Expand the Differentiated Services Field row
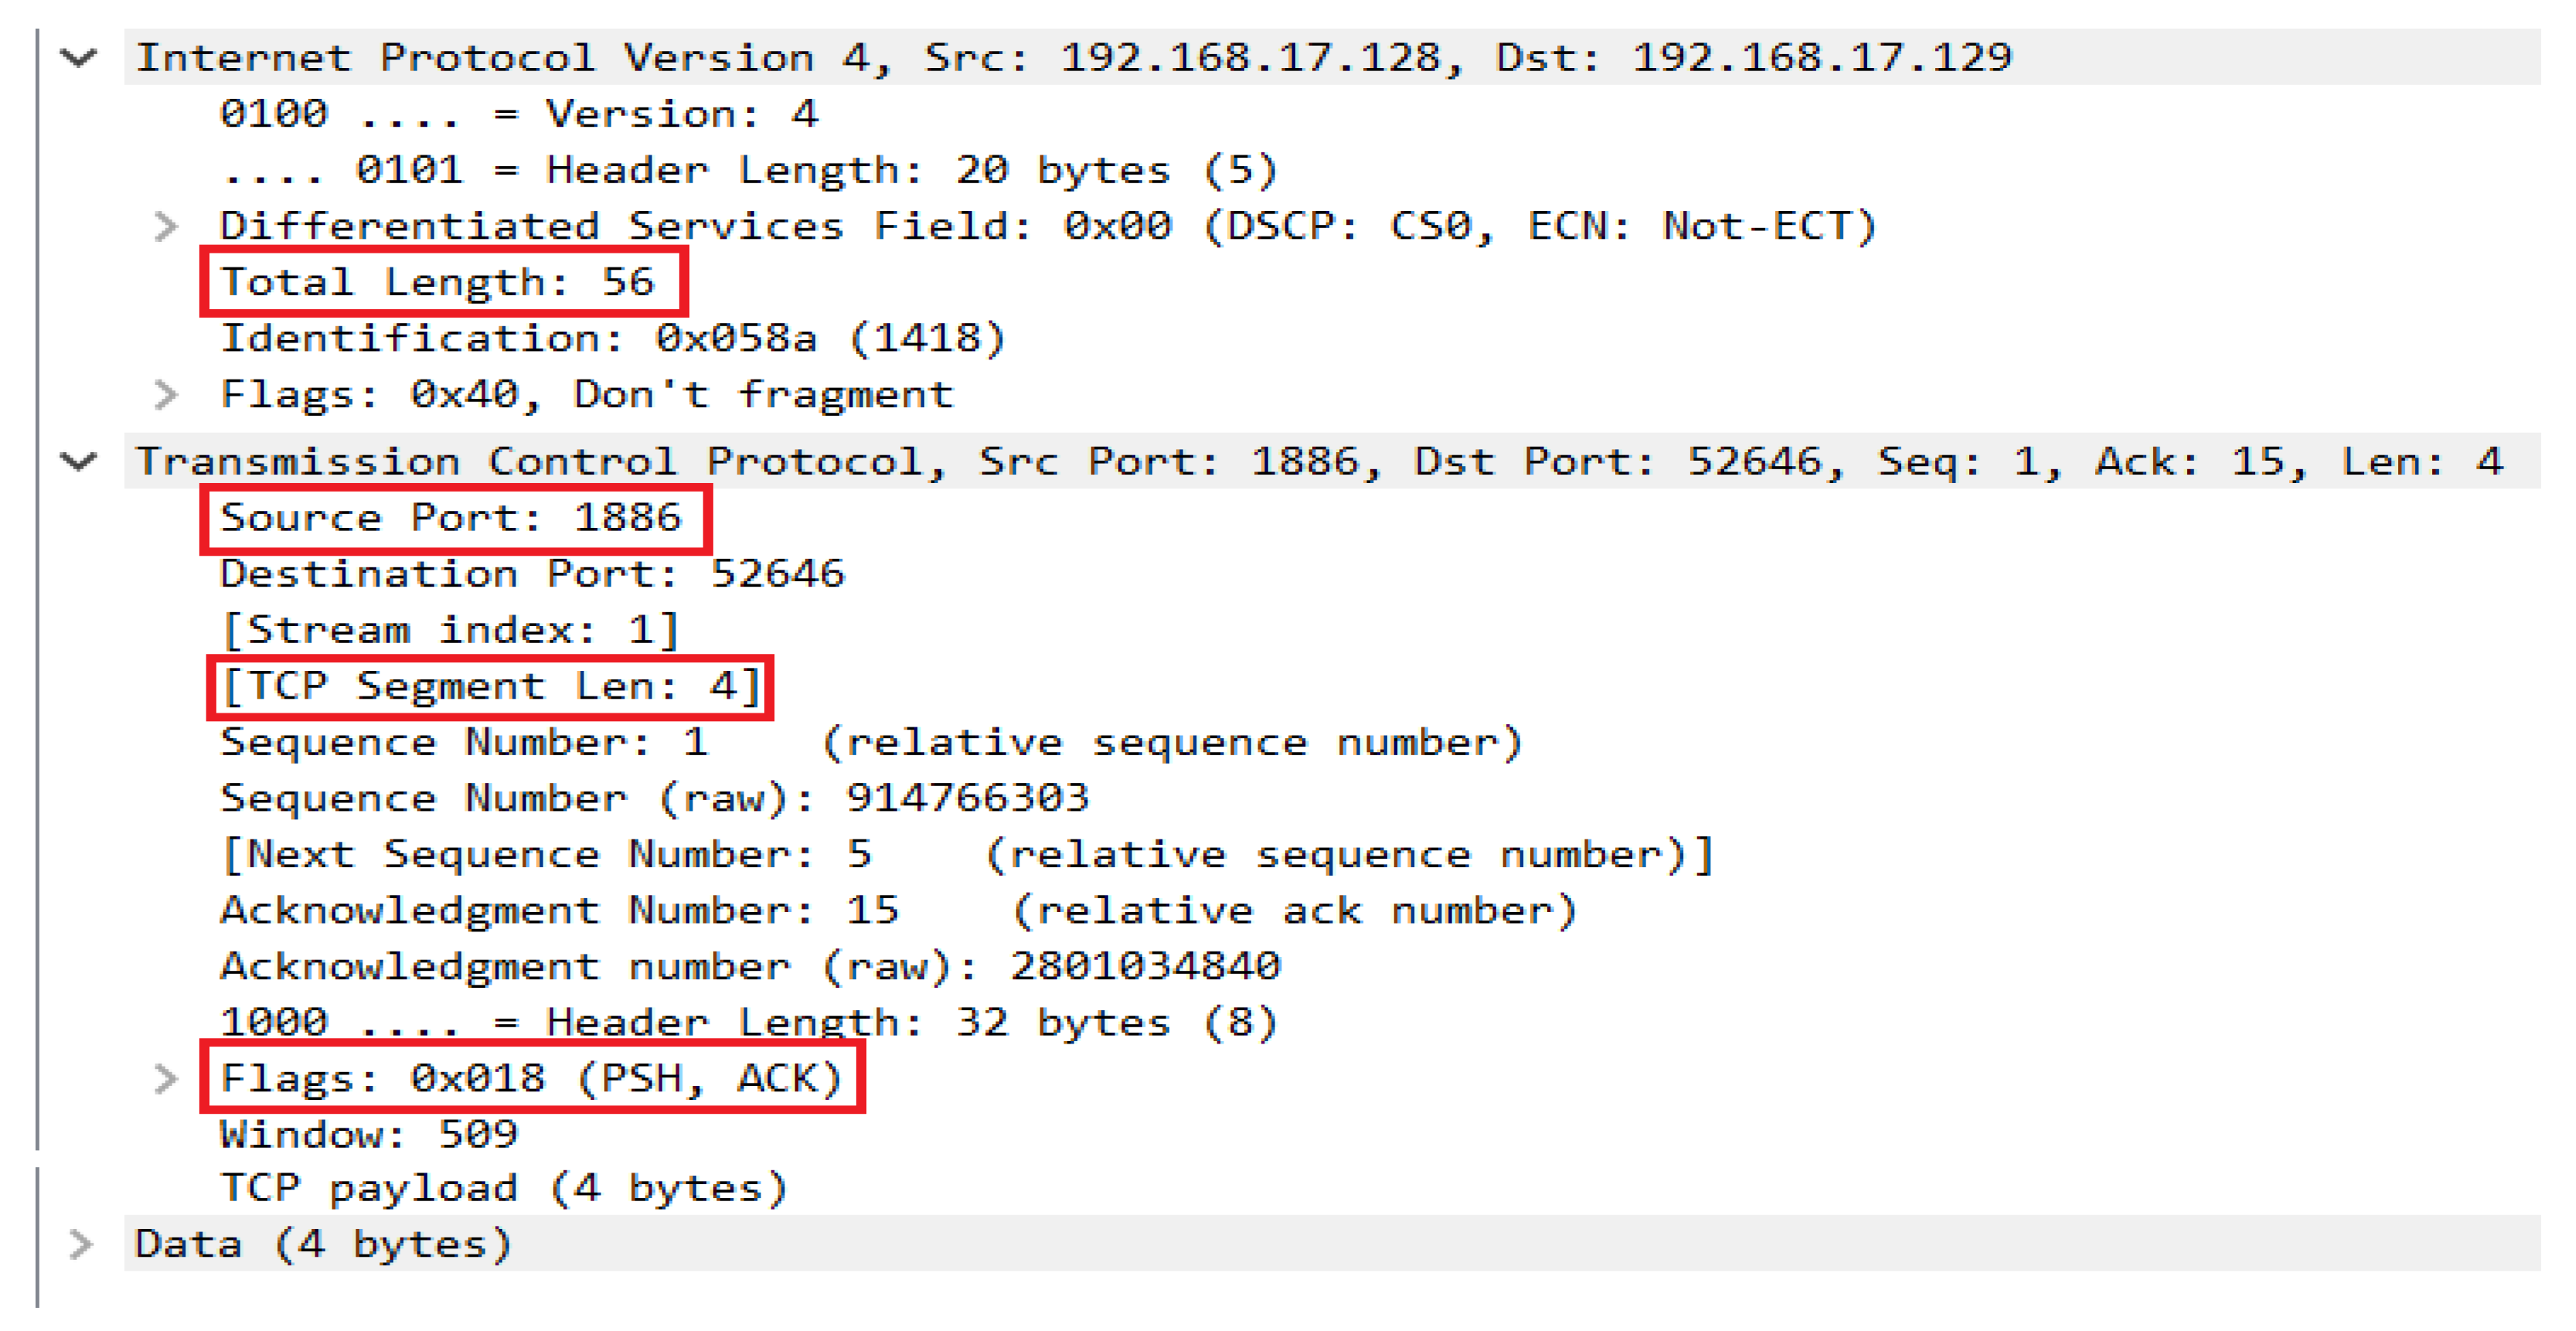The height and width of the screenshot is (1331, 2576). click(x=166, y=227)
